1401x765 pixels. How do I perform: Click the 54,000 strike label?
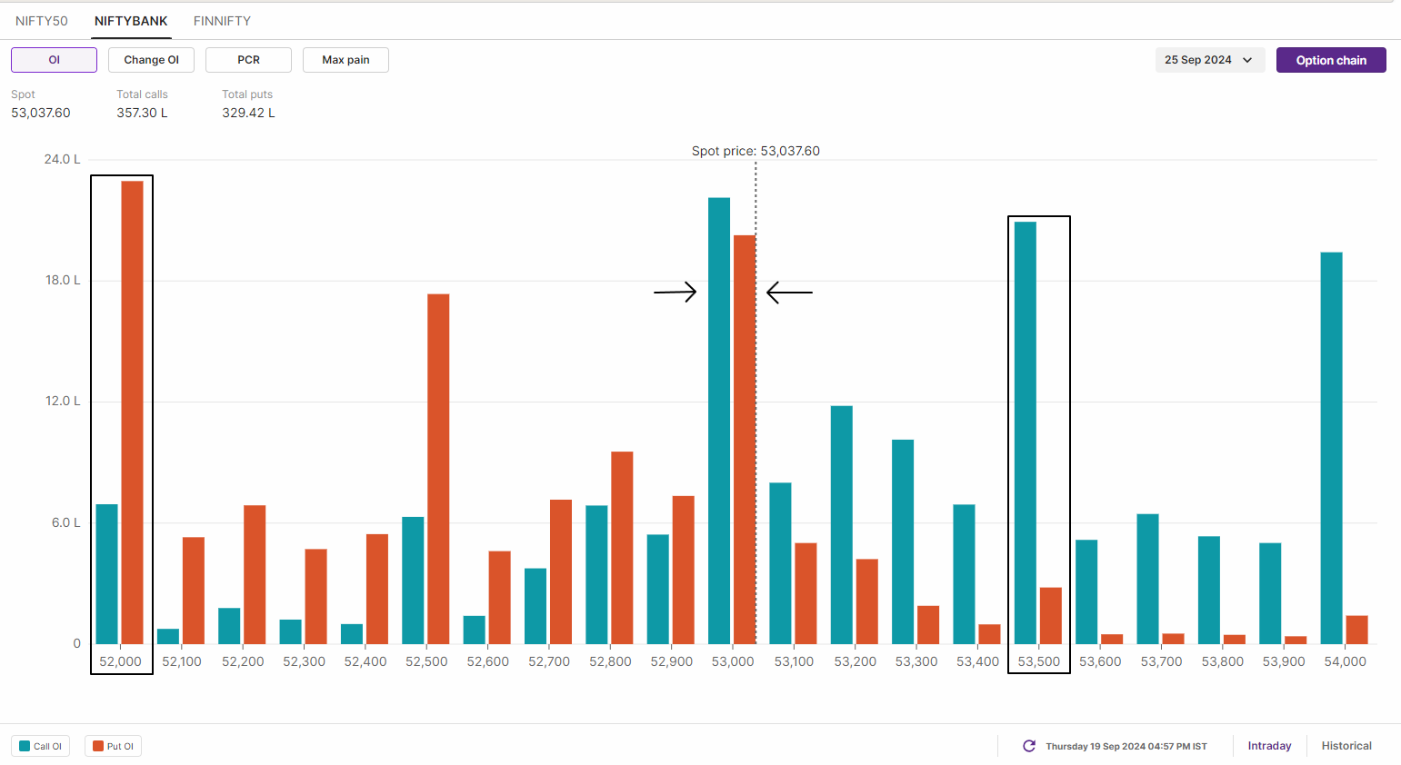[1346, 661]
